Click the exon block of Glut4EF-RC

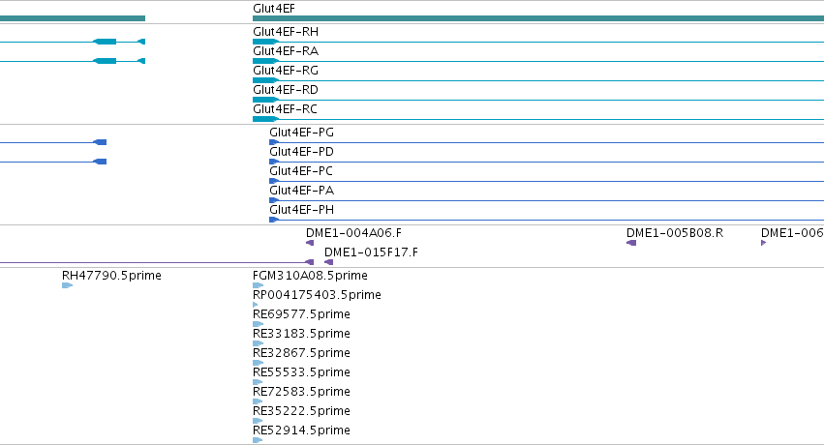click(x=265, y=120)
